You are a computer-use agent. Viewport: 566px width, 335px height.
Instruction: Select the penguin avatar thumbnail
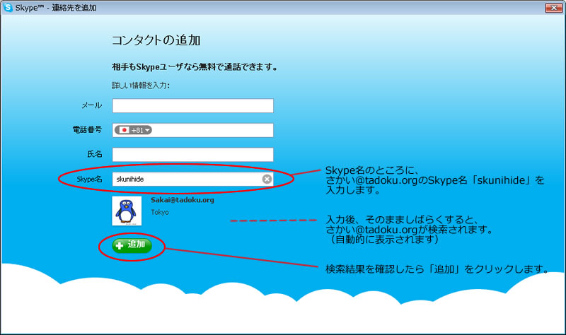127,211
